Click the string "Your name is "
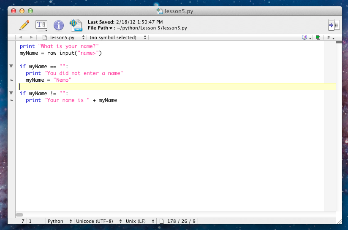This screenshot has height=230, width=348. point(67,100)
